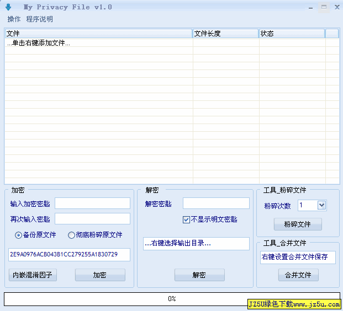Click the hex key field 2E9A0976ACB043B1CC279255A1830729
Image resolution: width=343 pixels, height=311 pixels.
pos(70,254)
